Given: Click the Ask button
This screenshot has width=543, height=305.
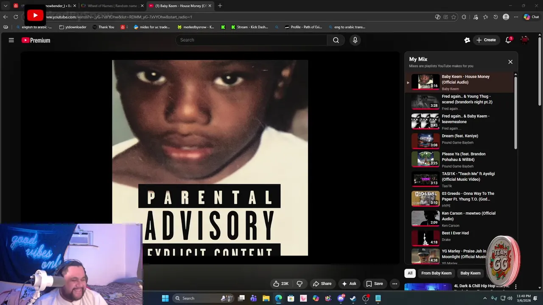Looking at the screenshot, I should click(349, 284).
